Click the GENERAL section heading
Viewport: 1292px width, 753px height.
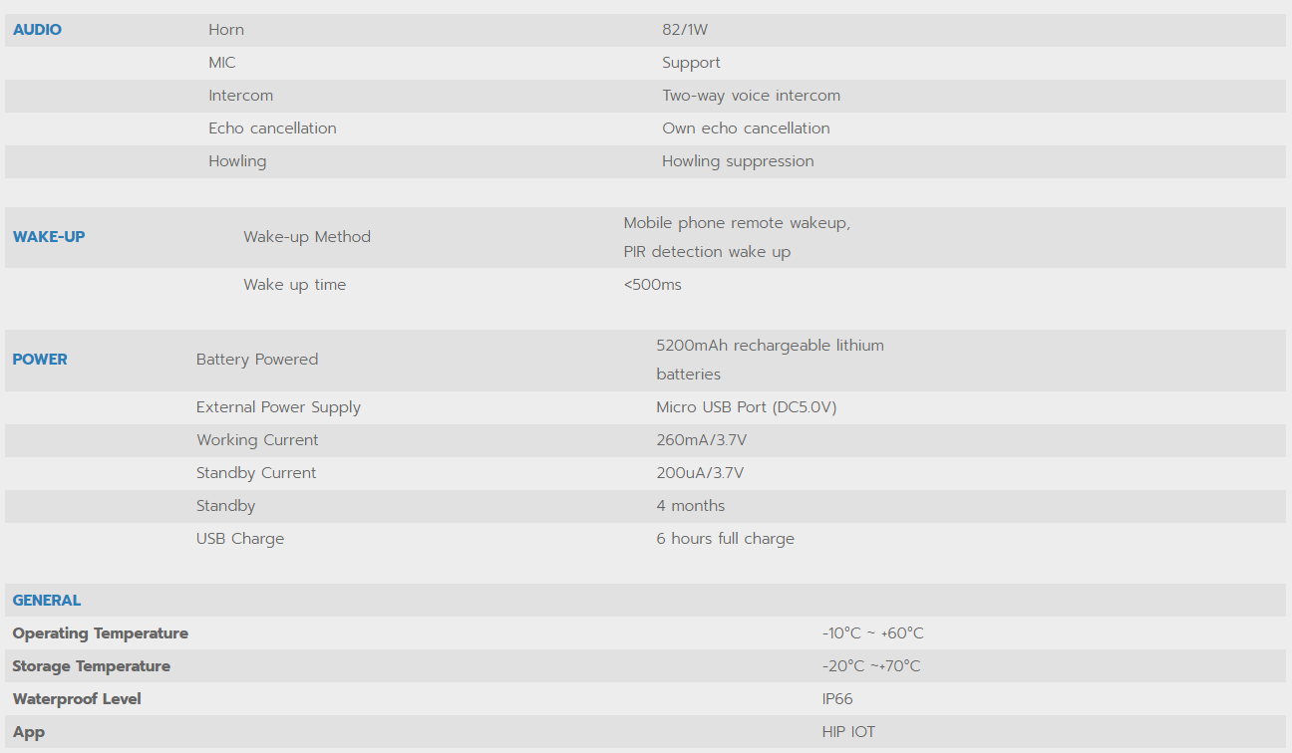47,601
